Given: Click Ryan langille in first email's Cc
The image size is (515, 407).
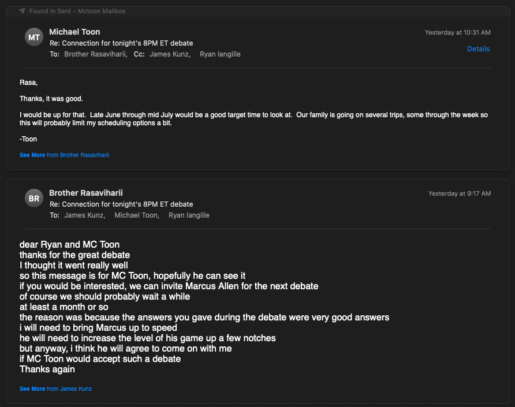Looking at the screenshot, I should 220,54.
